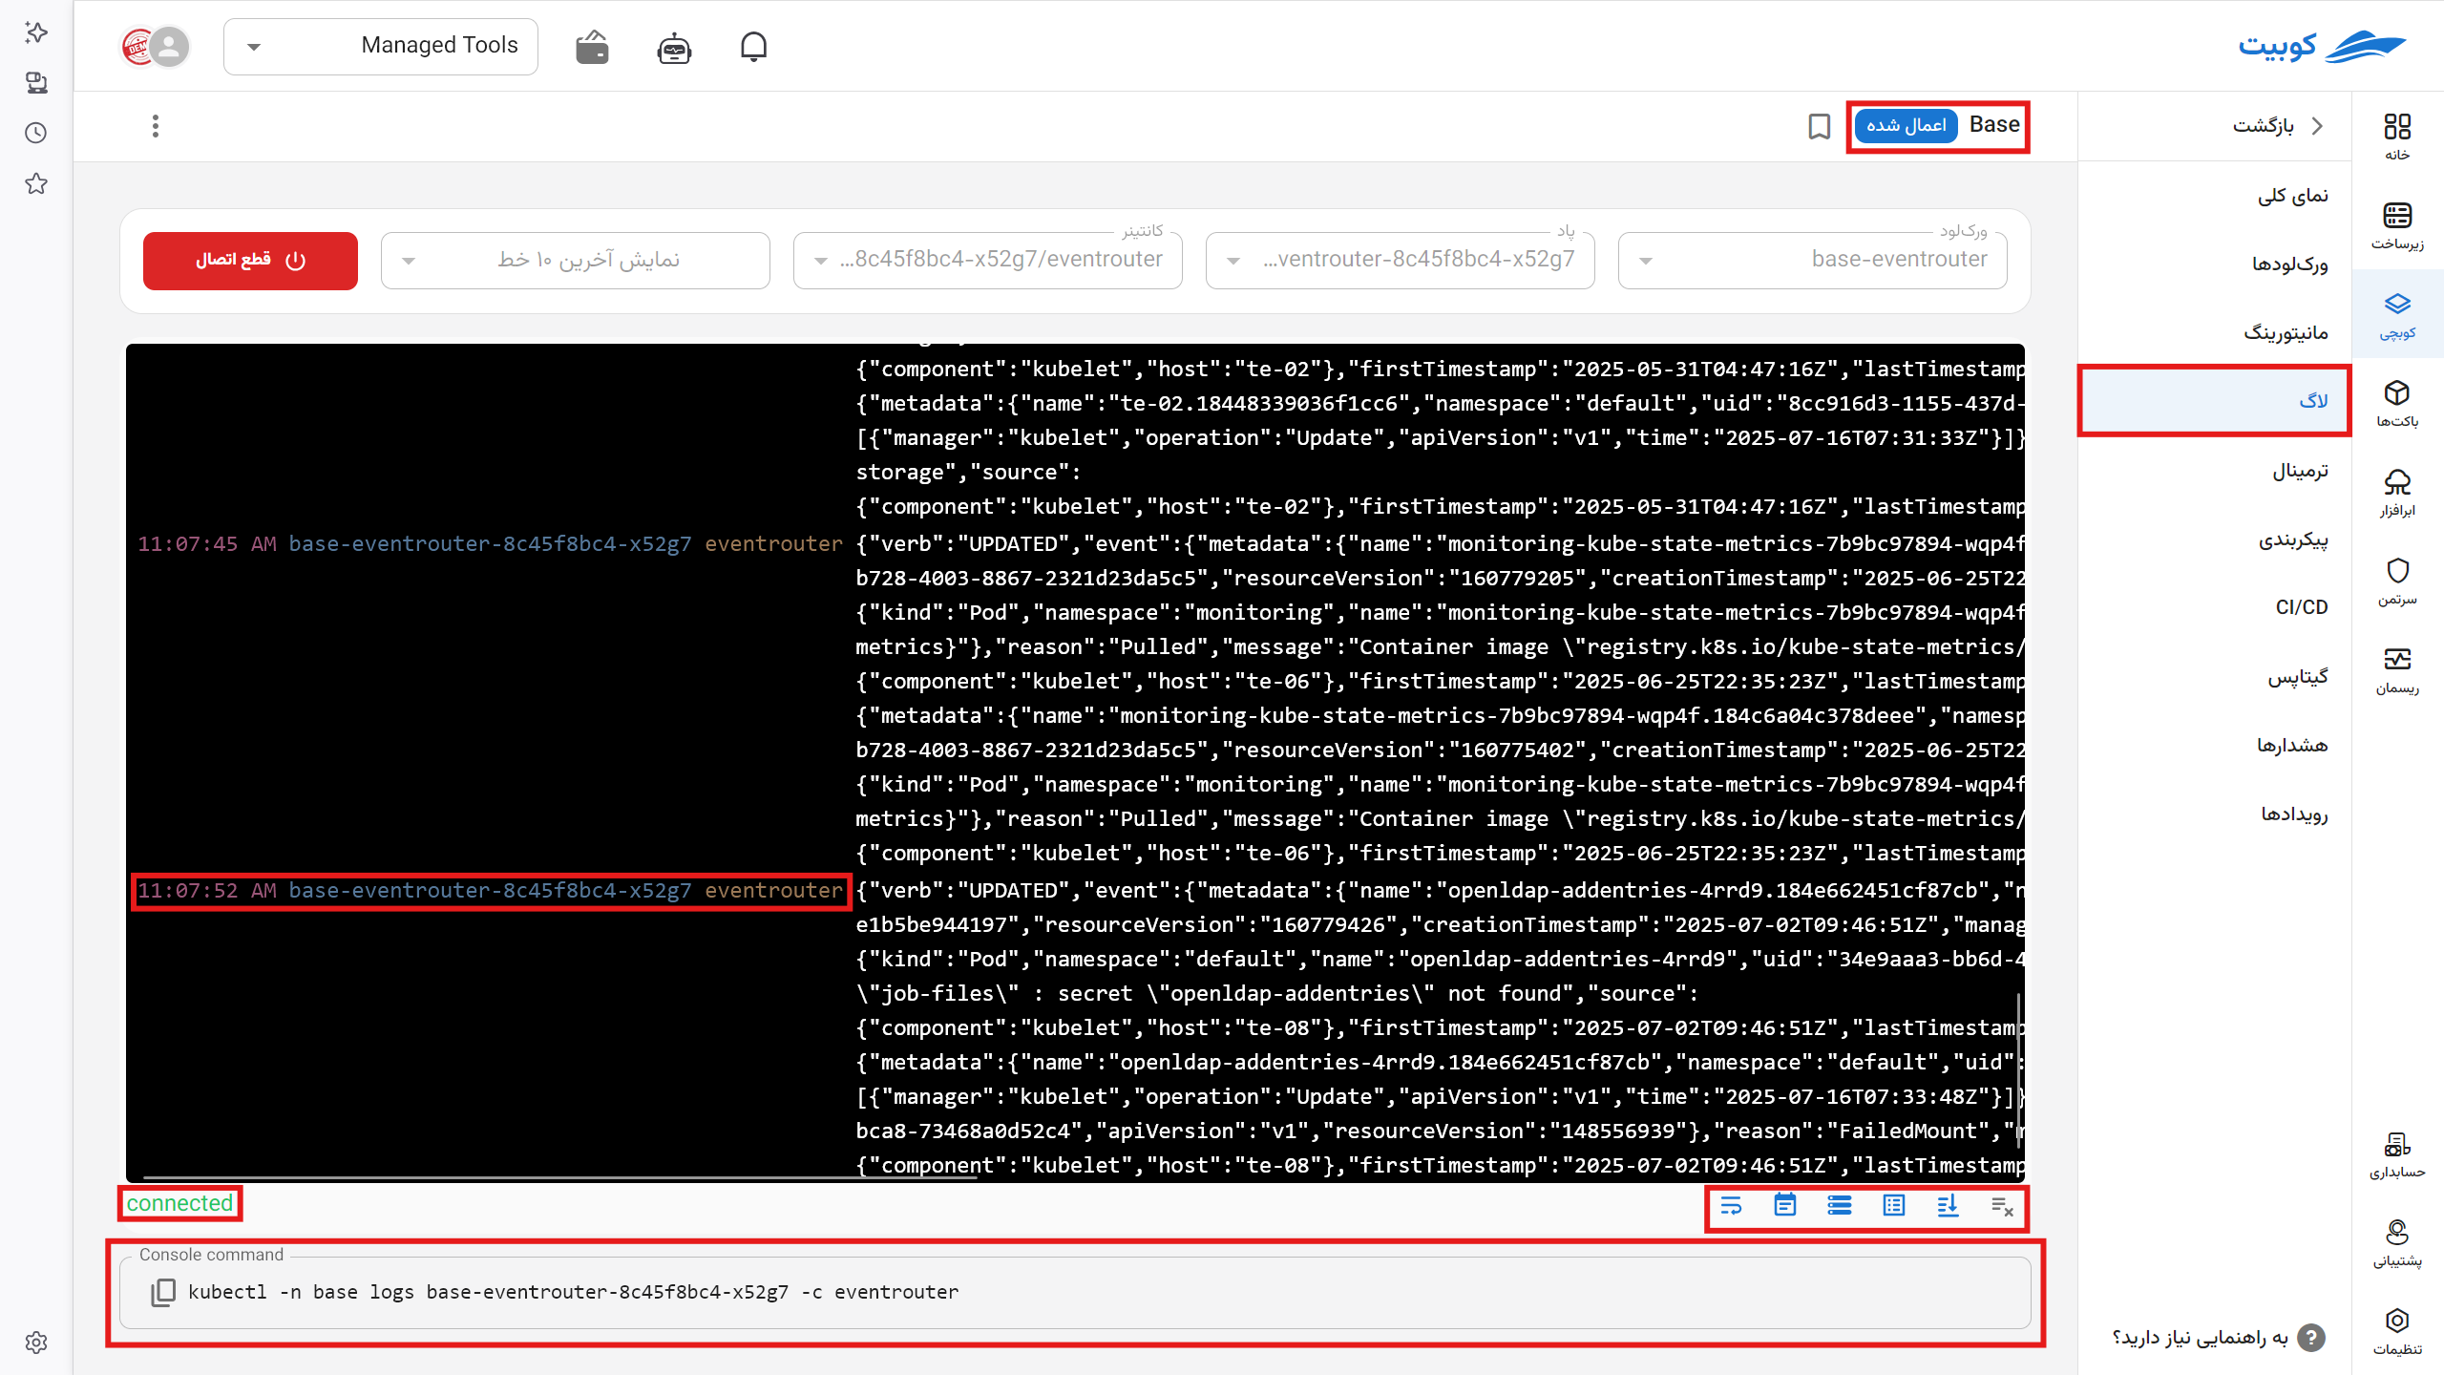The image size is (2444, 1375).
Task: Go back via بازگشت chevron
Action: 2318,126
